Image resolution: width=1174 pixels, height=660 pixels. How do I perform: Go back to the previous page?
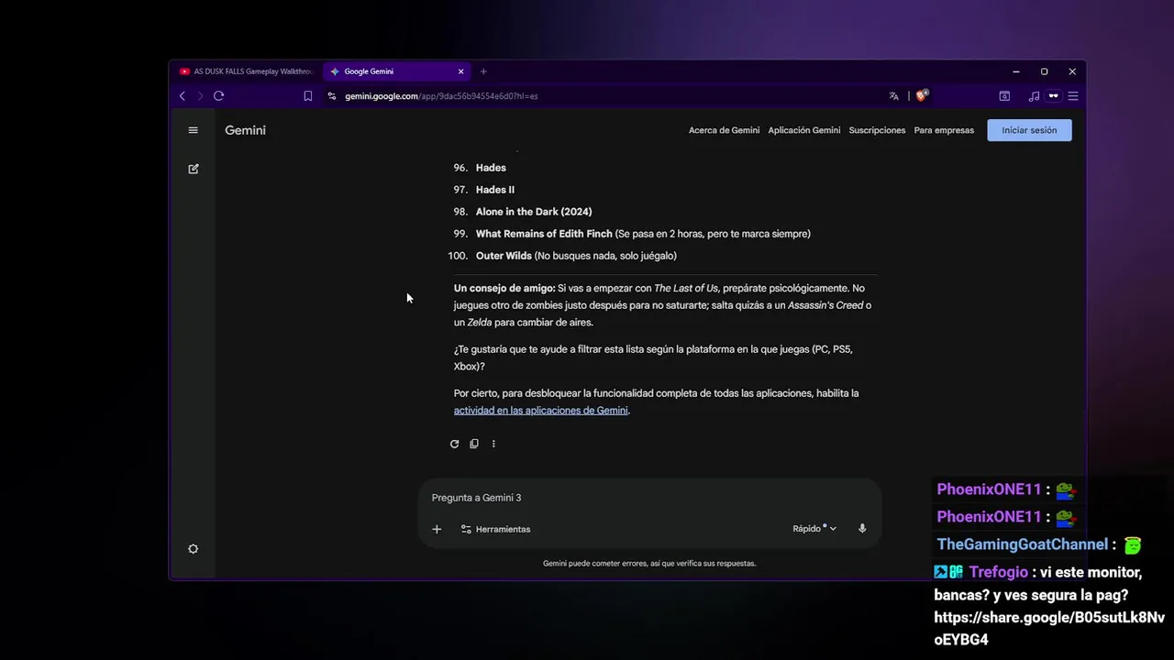click(x=183, y=96)
